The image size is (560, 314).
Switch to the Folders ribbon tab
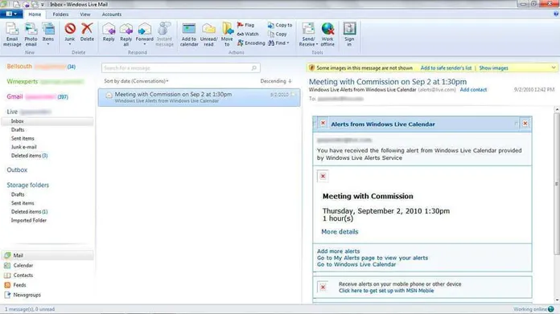tap(60, 14)
